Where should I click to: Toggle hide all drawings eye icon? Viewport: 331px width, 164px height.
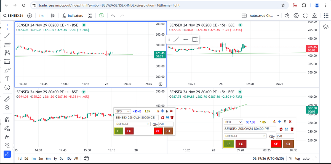pyautogui.click(x=7, y=145)
